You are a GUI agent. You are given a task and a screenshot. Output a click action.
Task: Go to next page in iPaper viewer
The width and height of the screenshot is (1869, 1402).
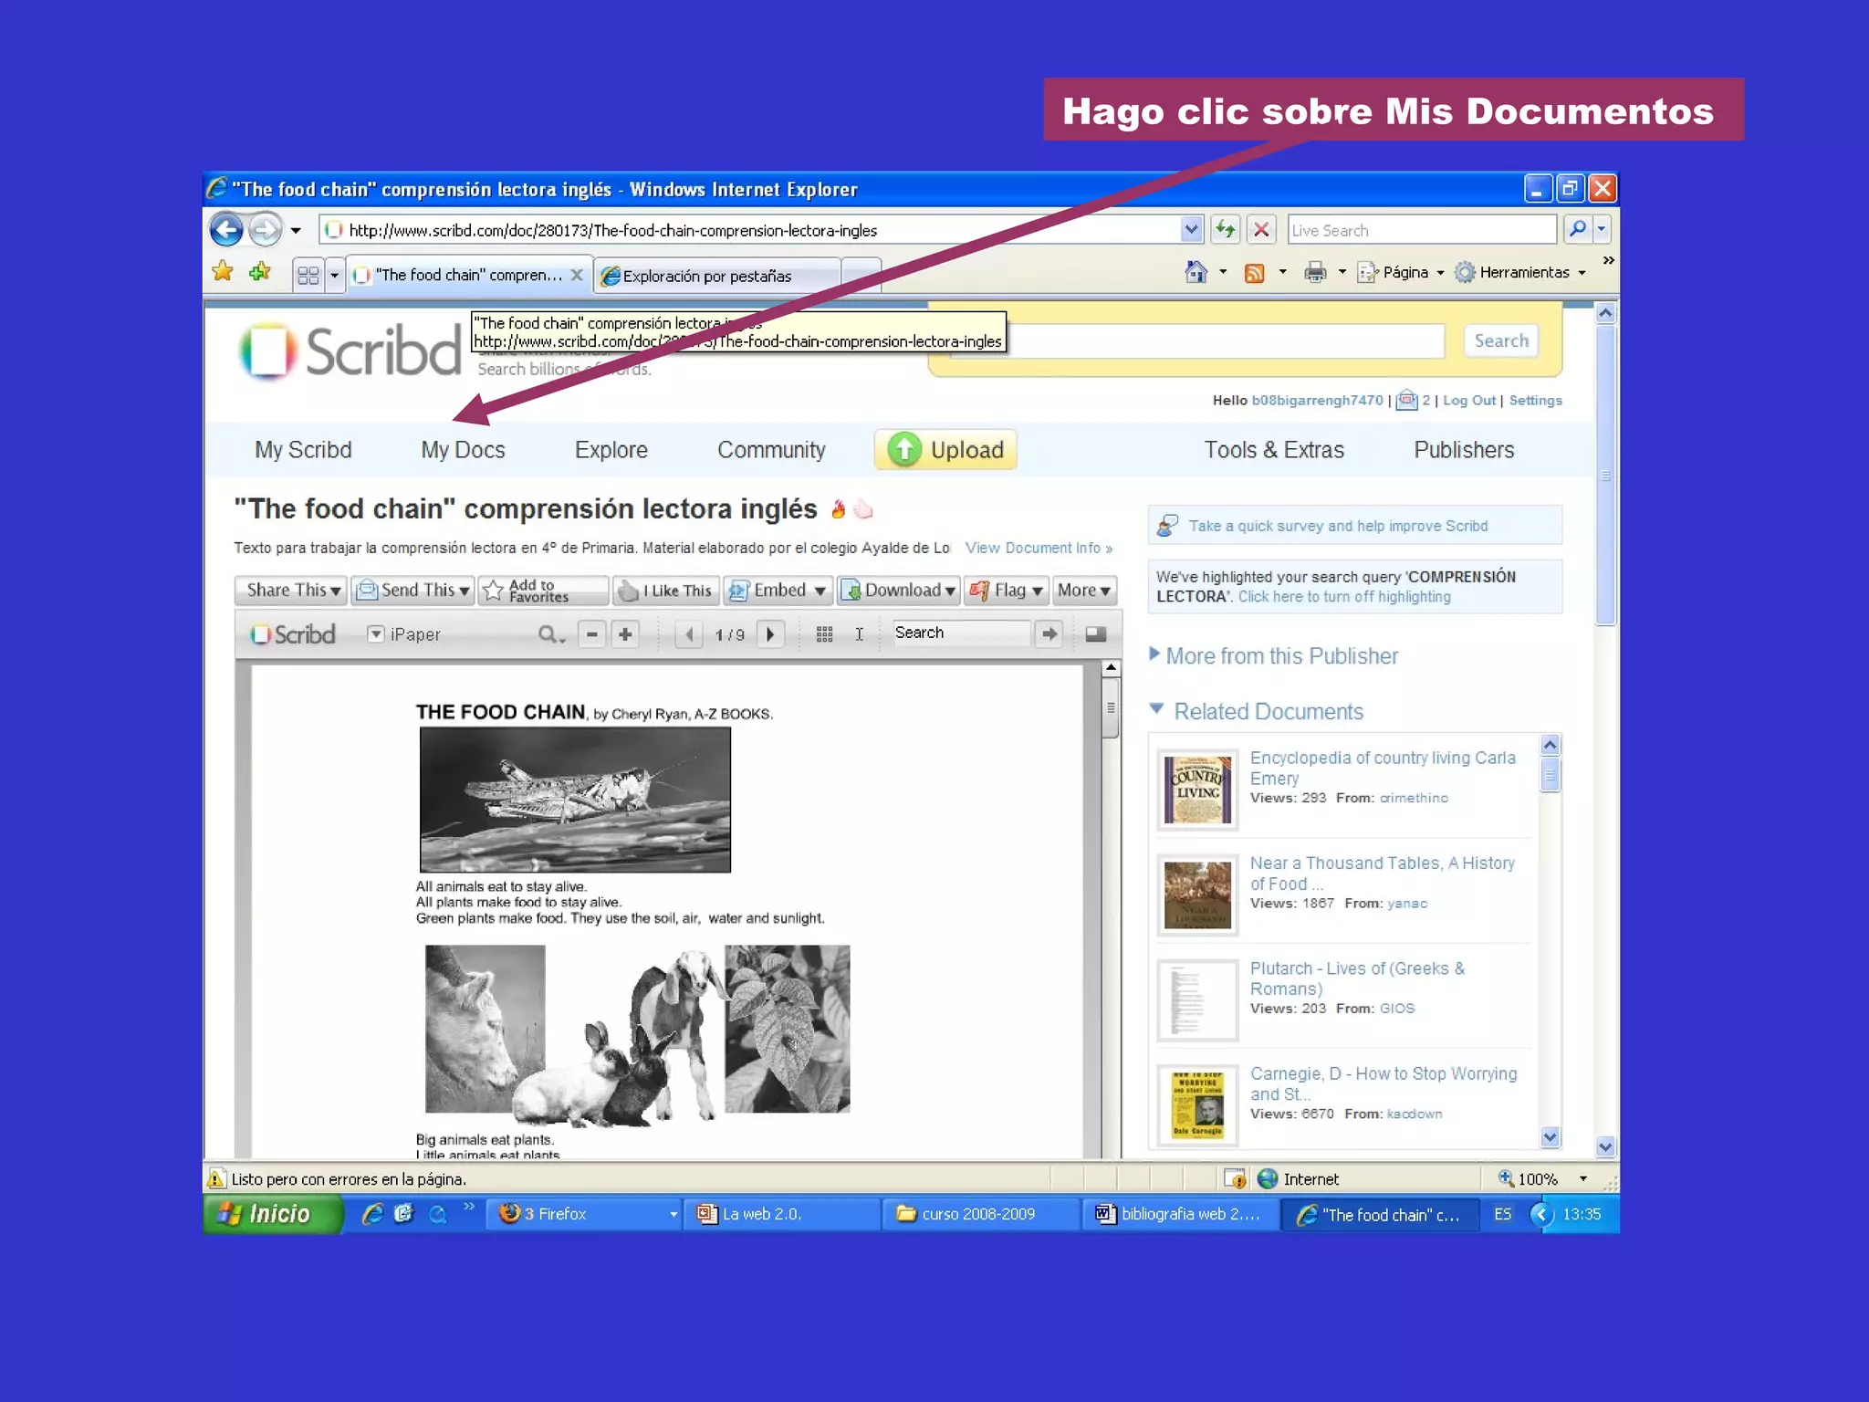coord(770,633)
